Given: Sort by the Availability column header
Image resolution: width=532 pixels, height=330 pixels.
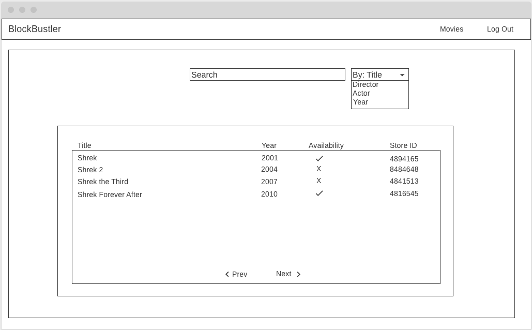Looking at the screenshot, I should (x=326, y=145).
